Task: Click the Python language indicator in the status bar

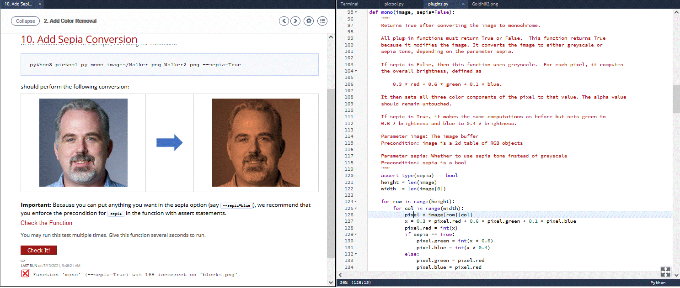Action: click(x=658, y=282)
